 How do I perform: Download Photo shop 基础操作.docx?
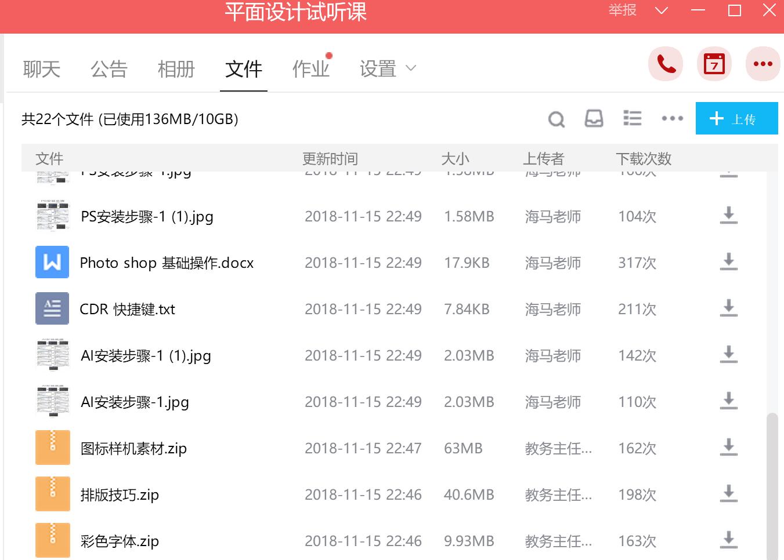click(727, 262)
